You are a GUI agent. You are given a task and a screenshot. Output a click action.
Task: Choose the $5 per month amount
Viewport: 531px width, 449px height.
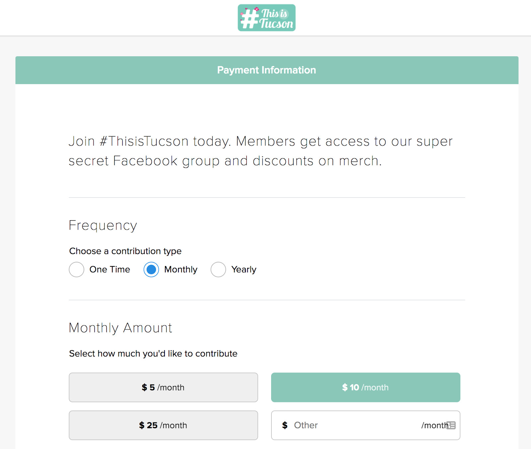tap(163, 387)
